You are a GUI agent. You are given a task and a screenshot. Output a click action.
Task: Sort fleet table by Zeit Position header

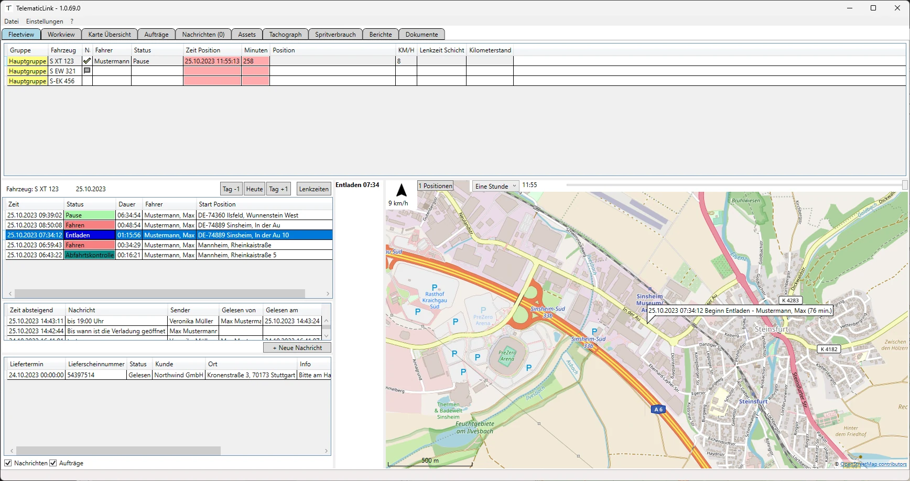[x=212, y=50]
